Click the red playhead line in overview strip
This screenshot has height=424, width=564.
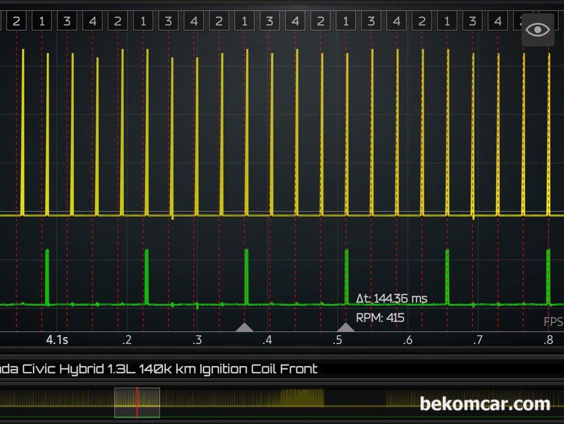coord(137,403)
